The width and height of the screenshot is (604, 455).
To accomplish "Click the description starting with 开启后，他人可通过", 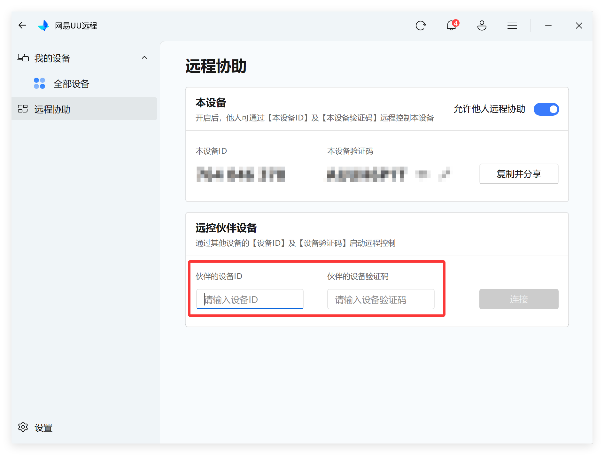I will click(315, 118).
